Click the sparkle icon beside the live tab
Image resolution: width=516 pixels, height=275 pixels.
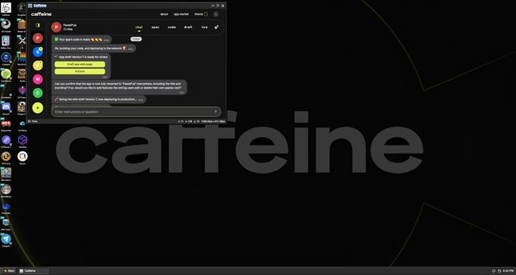(216, 27)
